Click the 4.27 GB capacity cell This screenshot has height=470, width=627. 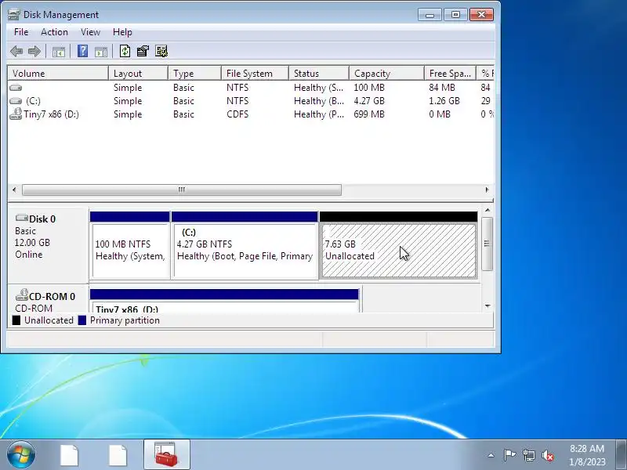(x=369, y=101)
